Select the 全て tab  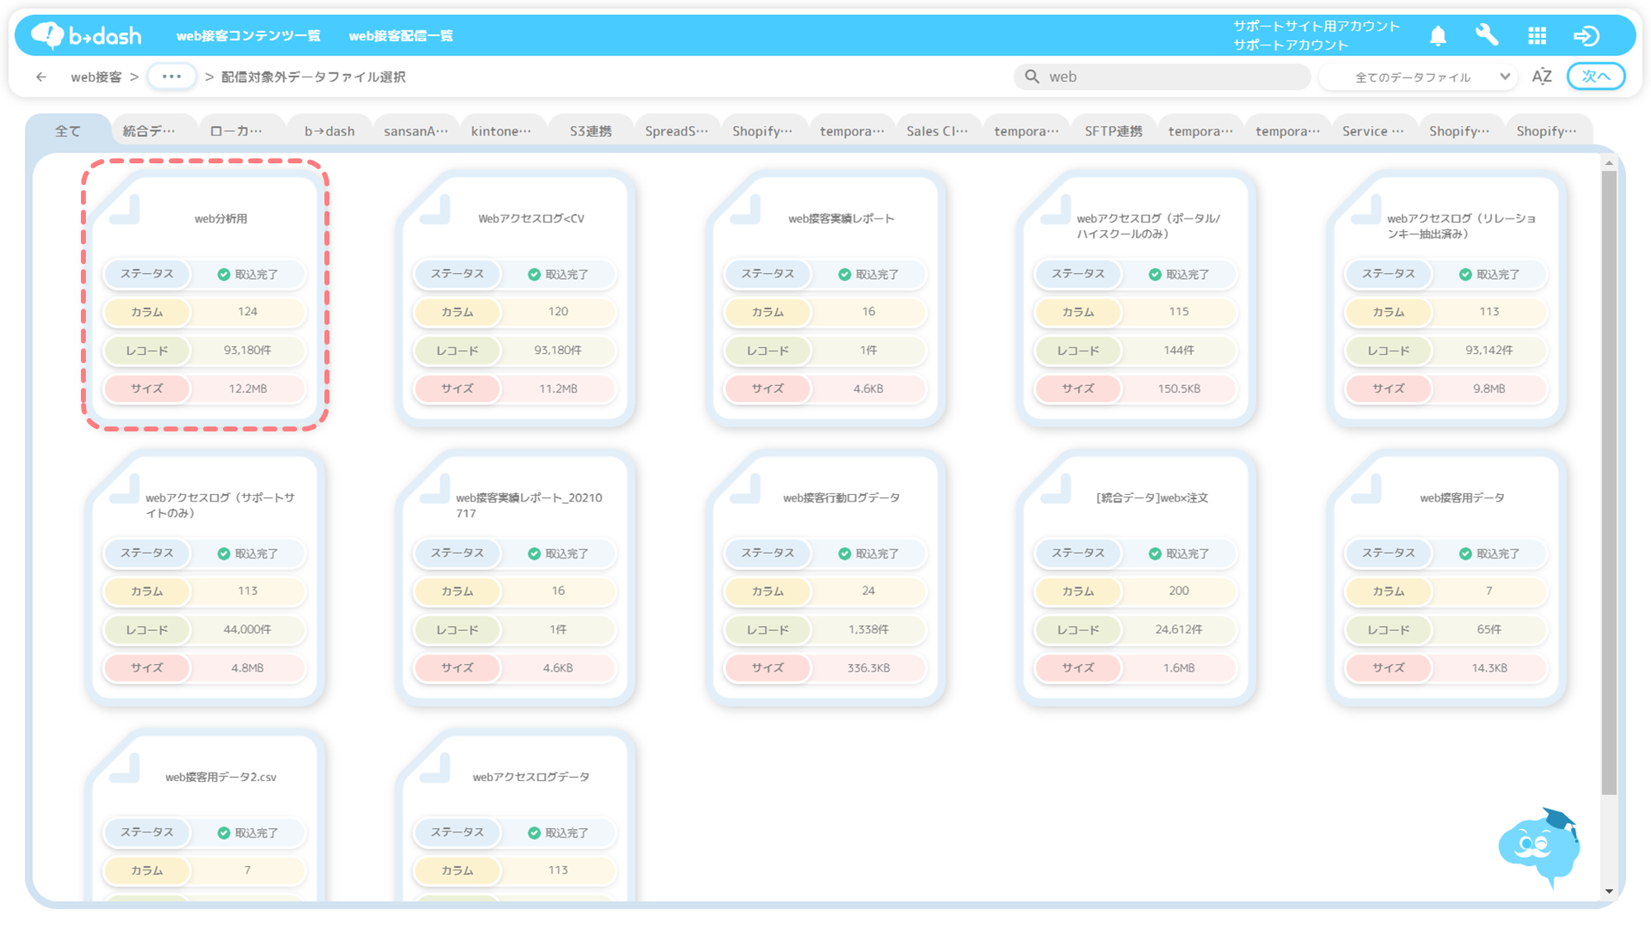(x=68, y=130)
